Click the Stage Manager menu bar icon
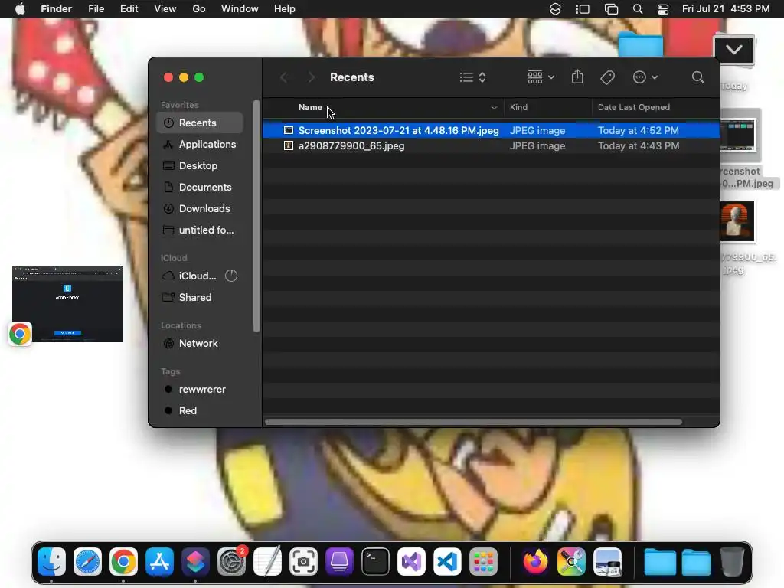The image size is (784, 588). [583, 9]
